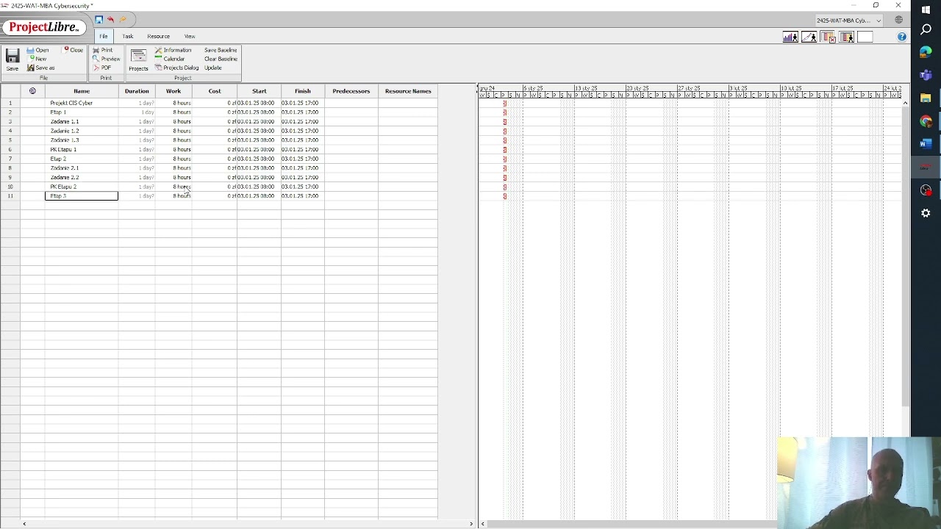Screen dimensions: 941x529
Task: Show the resource histogram view icon
Action: pos(790,37)
